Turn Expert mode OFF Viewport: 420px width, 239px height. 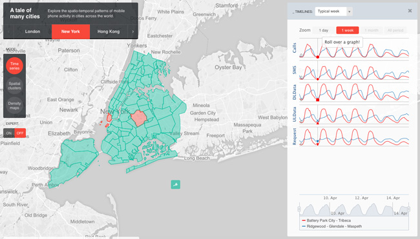(x=20, y=133)
